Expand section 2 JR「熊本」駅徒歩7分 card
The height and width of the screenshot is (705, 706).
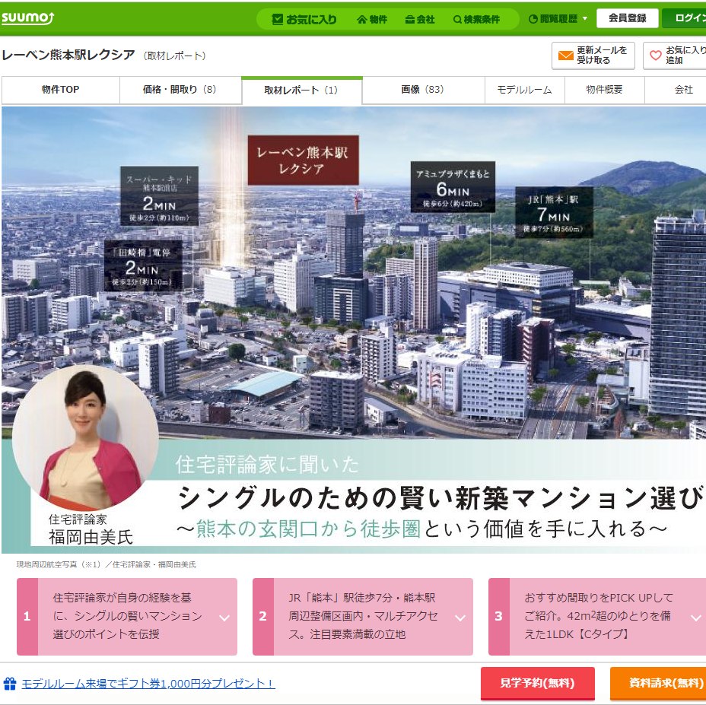(363, 616)
